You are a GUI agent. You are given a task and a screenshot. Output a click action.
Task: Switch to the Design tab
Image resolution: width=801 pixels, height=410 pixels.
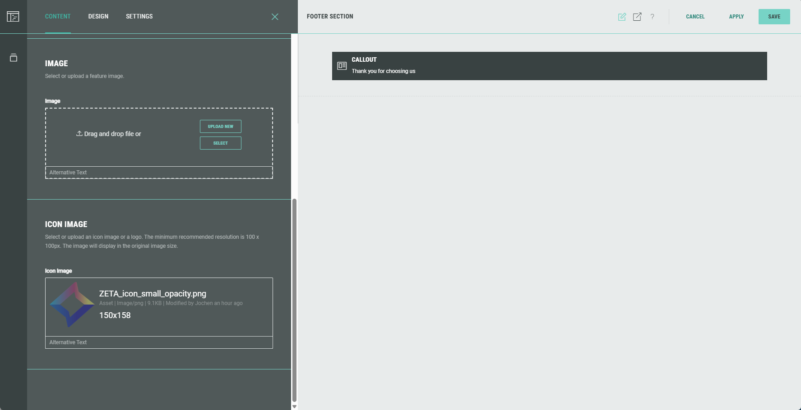pos(98,17)
